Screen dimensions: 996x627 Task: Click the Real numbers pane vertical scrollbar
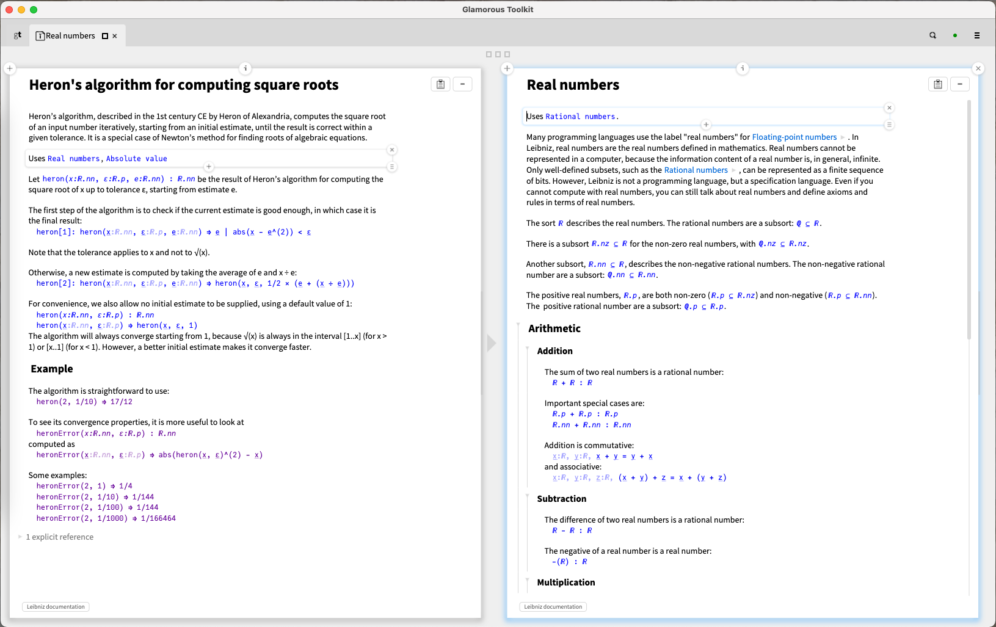[969, 220]
